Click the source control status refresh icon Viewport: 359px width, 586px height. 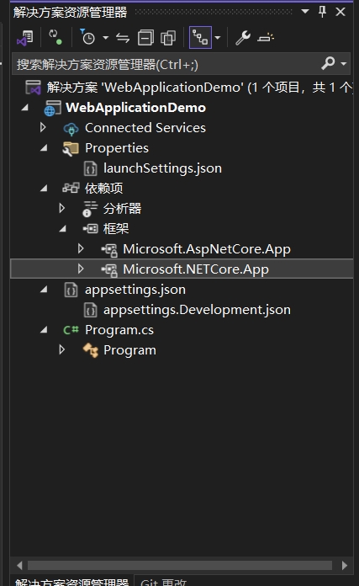pyautogui.click(x=55, y=37)
